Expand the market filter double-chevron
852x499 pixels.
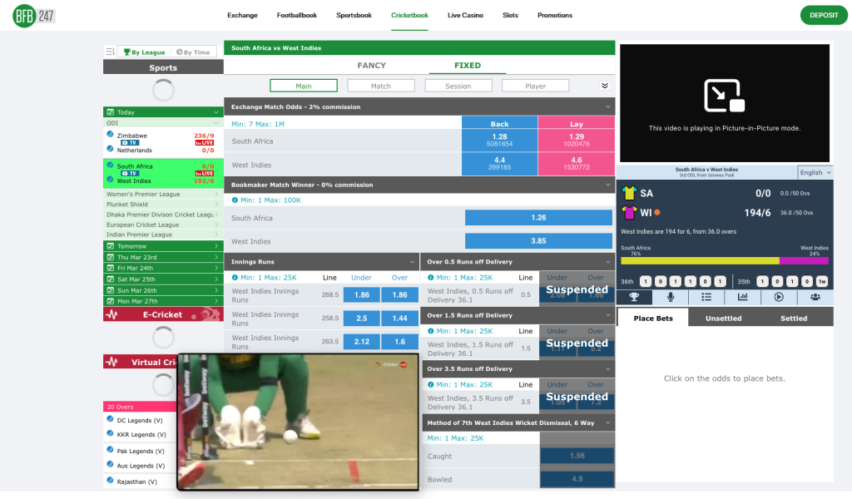(605, 86)
